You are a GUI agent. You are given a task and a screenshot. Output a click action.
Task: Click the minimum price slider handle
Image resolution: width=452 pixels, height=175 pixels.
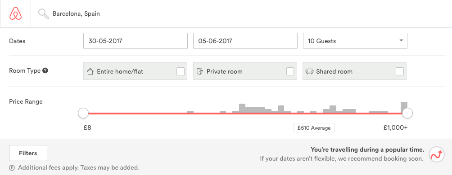click(x=83, y=113)
